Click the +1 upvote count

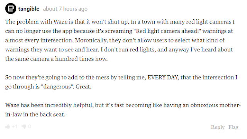(15, 126)
